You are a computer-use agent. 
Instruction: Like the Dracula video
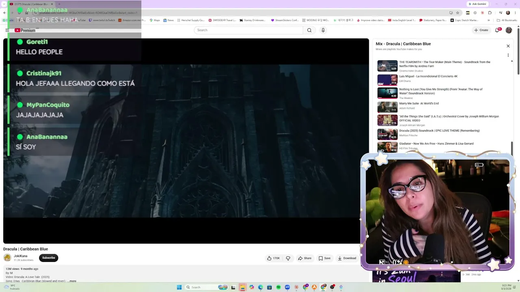click(x=273, y=258)
